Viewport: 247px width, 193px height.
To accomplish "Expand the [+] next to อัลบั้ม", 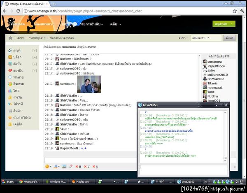I will (x=35, y=64).
